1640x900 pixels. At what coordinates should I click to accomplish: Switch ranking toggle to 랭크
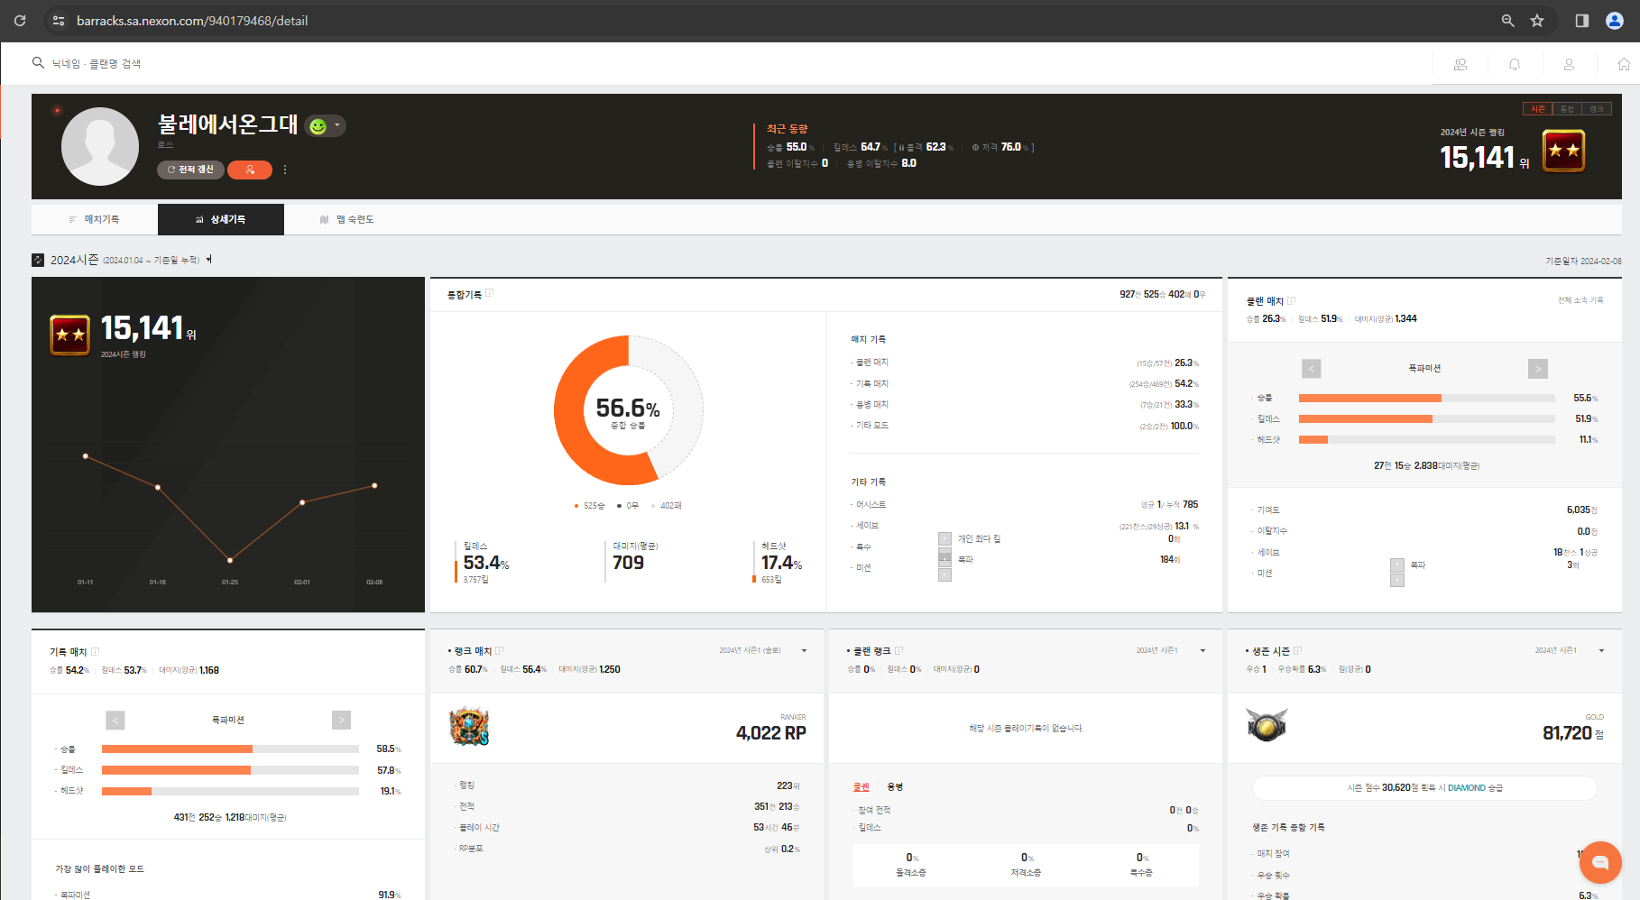click(x=1596, y=109)
